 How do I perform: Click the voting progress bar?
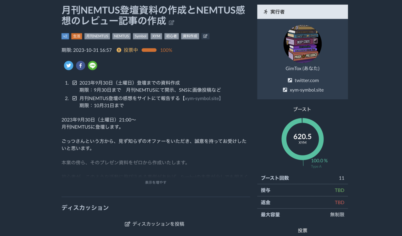click(149, 50)
